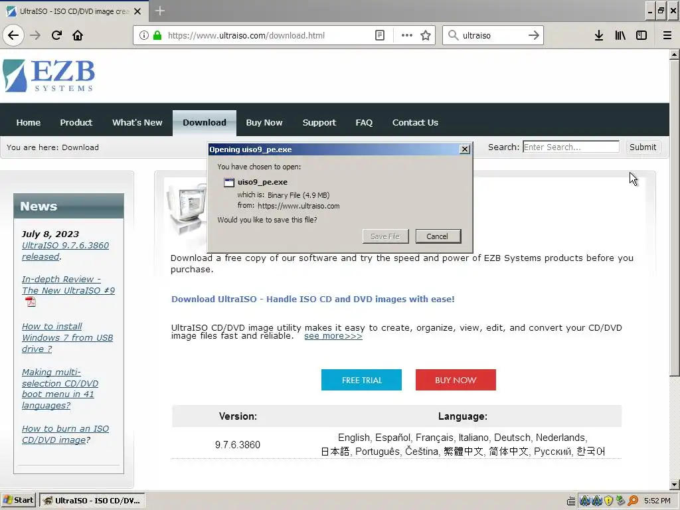The width and height of the screenshot is (680, 510).
Task: Open How to install Windows 7 from USB link
Action: click(67, 337)
